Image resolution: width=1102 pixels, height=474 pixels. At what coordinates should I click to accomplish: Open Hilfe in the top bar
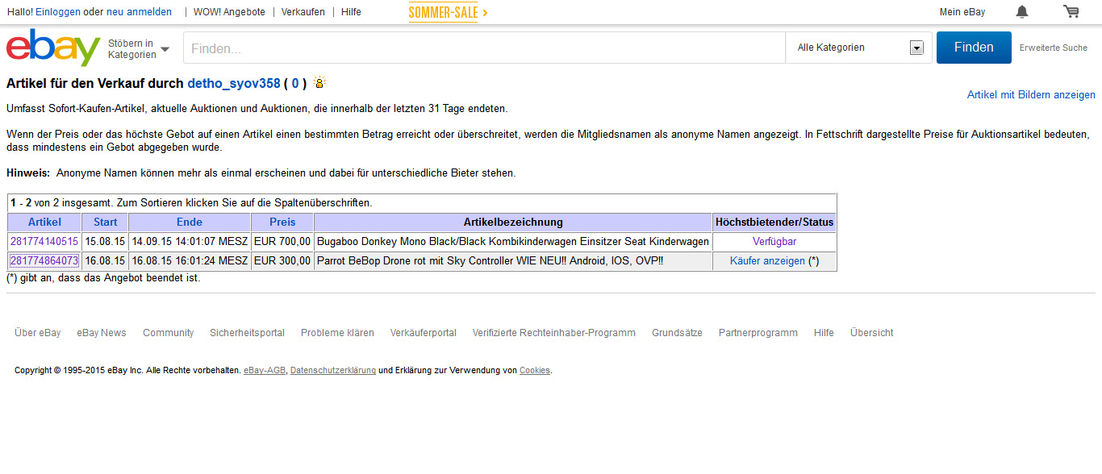pyautogui.click(x=351, y=12)
